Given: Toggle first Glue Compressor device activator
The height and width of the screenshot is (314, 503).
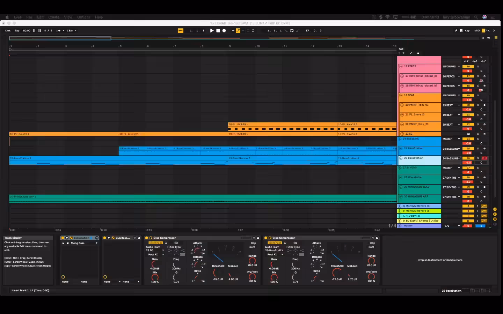Looking at the screenshot, I should click(147, 238).
